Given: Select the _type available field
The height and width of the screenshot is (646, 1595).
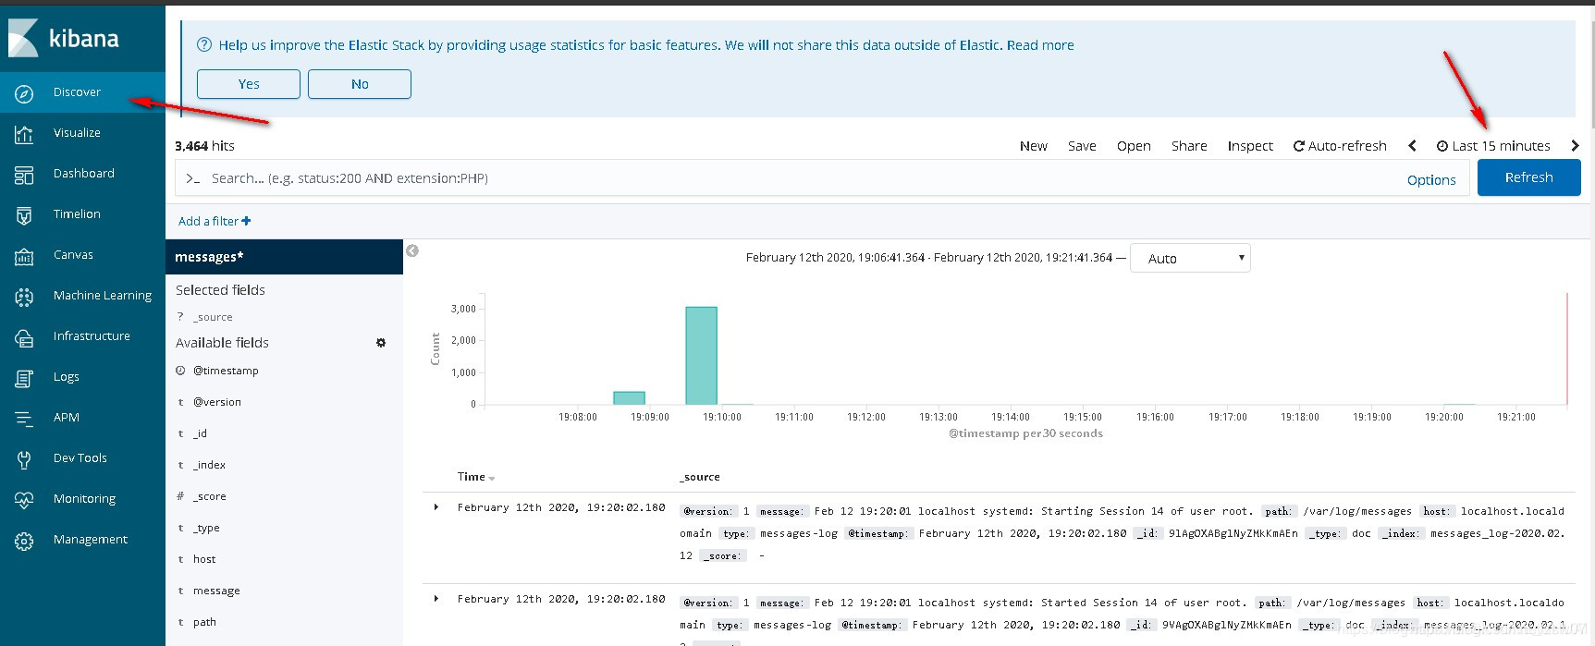Looking at the screenshot, I should (x=206, y=528).
